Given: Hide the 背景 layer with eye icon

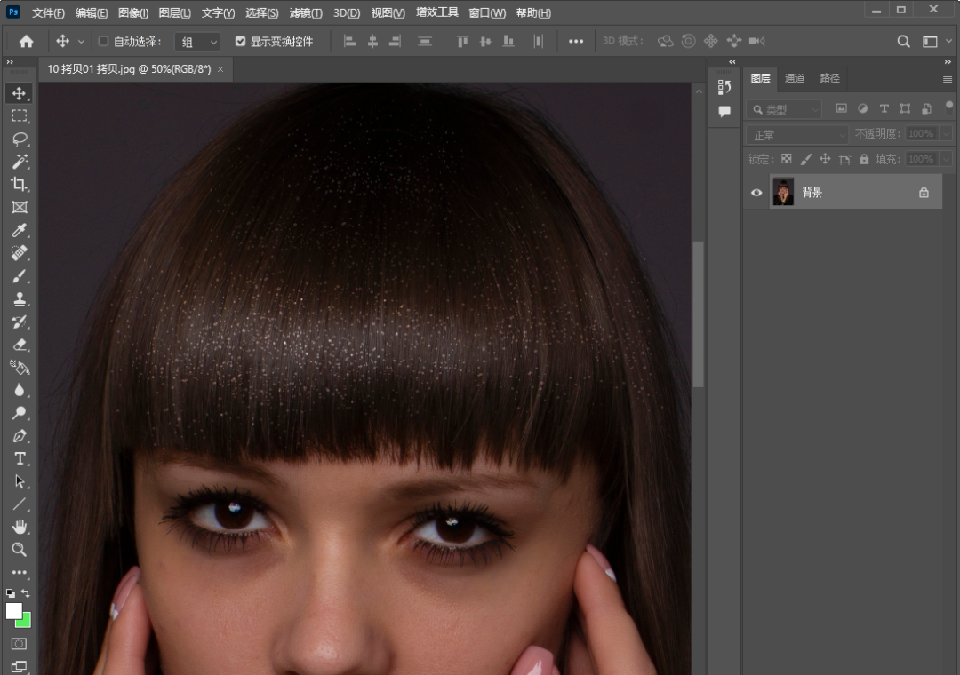Looking at the screenshot, I should click(756, 192).
